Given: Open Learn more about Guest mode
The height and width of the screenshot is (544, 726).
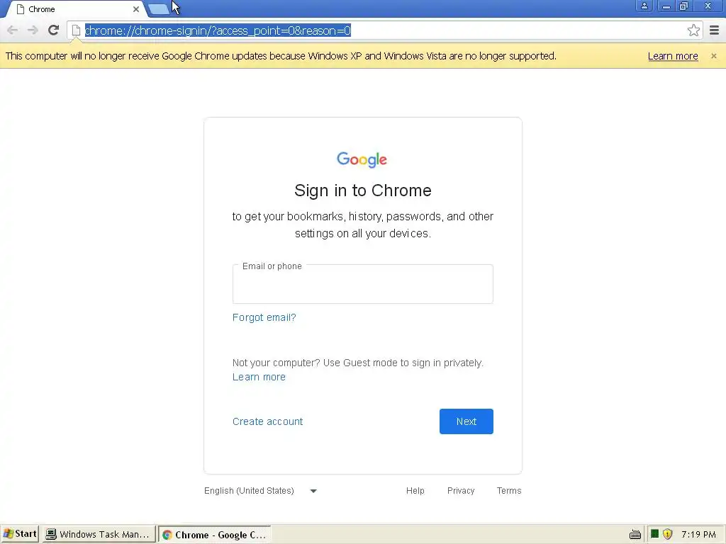Looking at the screenshot, I should [259, 377].
